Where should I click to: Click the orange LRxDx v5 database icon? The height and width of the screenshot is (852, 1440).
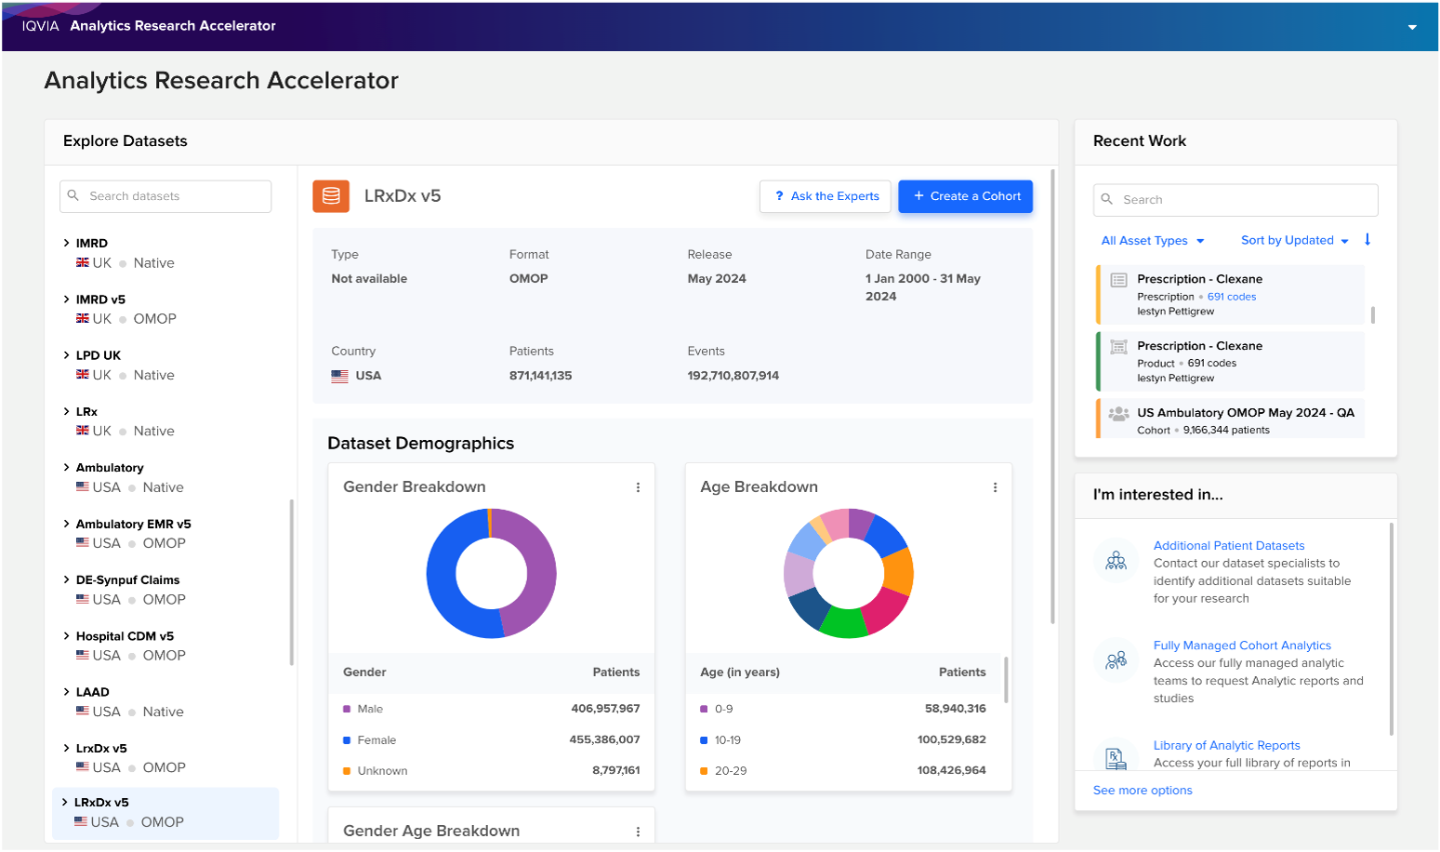[x=331, y=196]
